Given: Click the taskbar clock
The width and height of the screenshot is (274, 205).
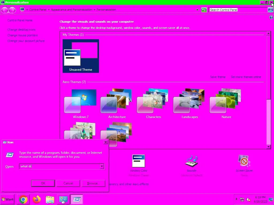Looking at the screenshot, I should [260, 199].
